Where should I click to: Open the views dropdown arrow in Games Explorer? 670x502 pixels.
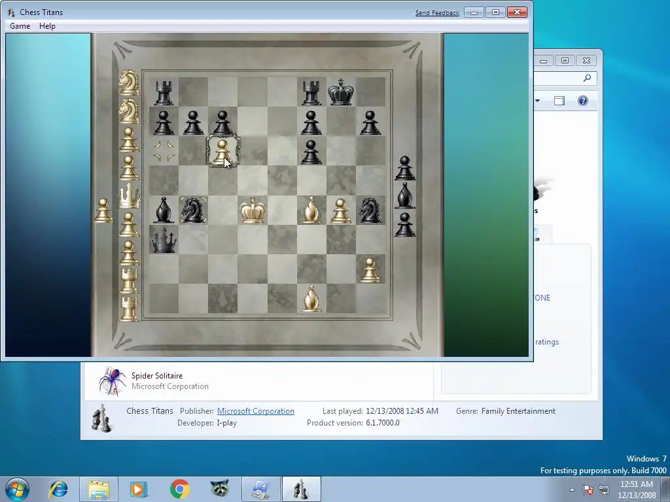click(538, 101)
